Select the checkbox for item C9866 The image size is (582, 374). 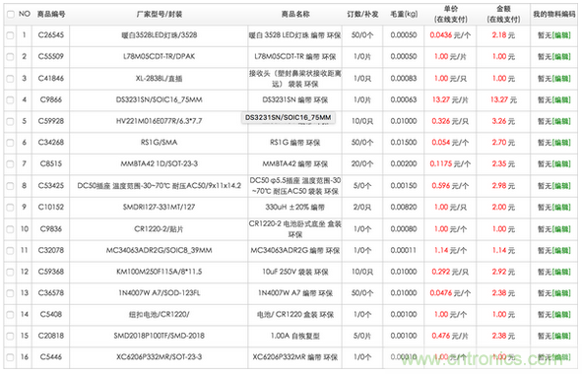pyautogui.click(x=10, y=100)
